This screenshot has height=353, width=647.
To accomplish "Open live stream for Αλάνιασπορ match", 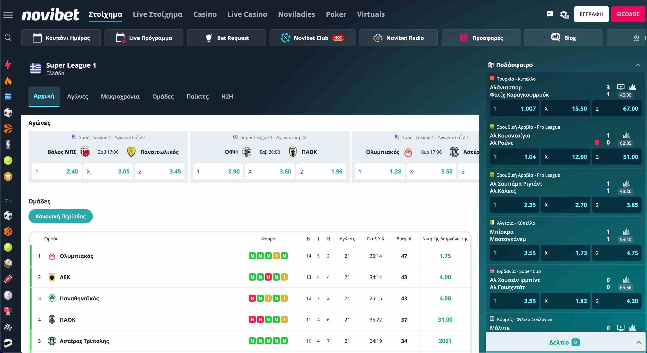I will pos(620,87).
